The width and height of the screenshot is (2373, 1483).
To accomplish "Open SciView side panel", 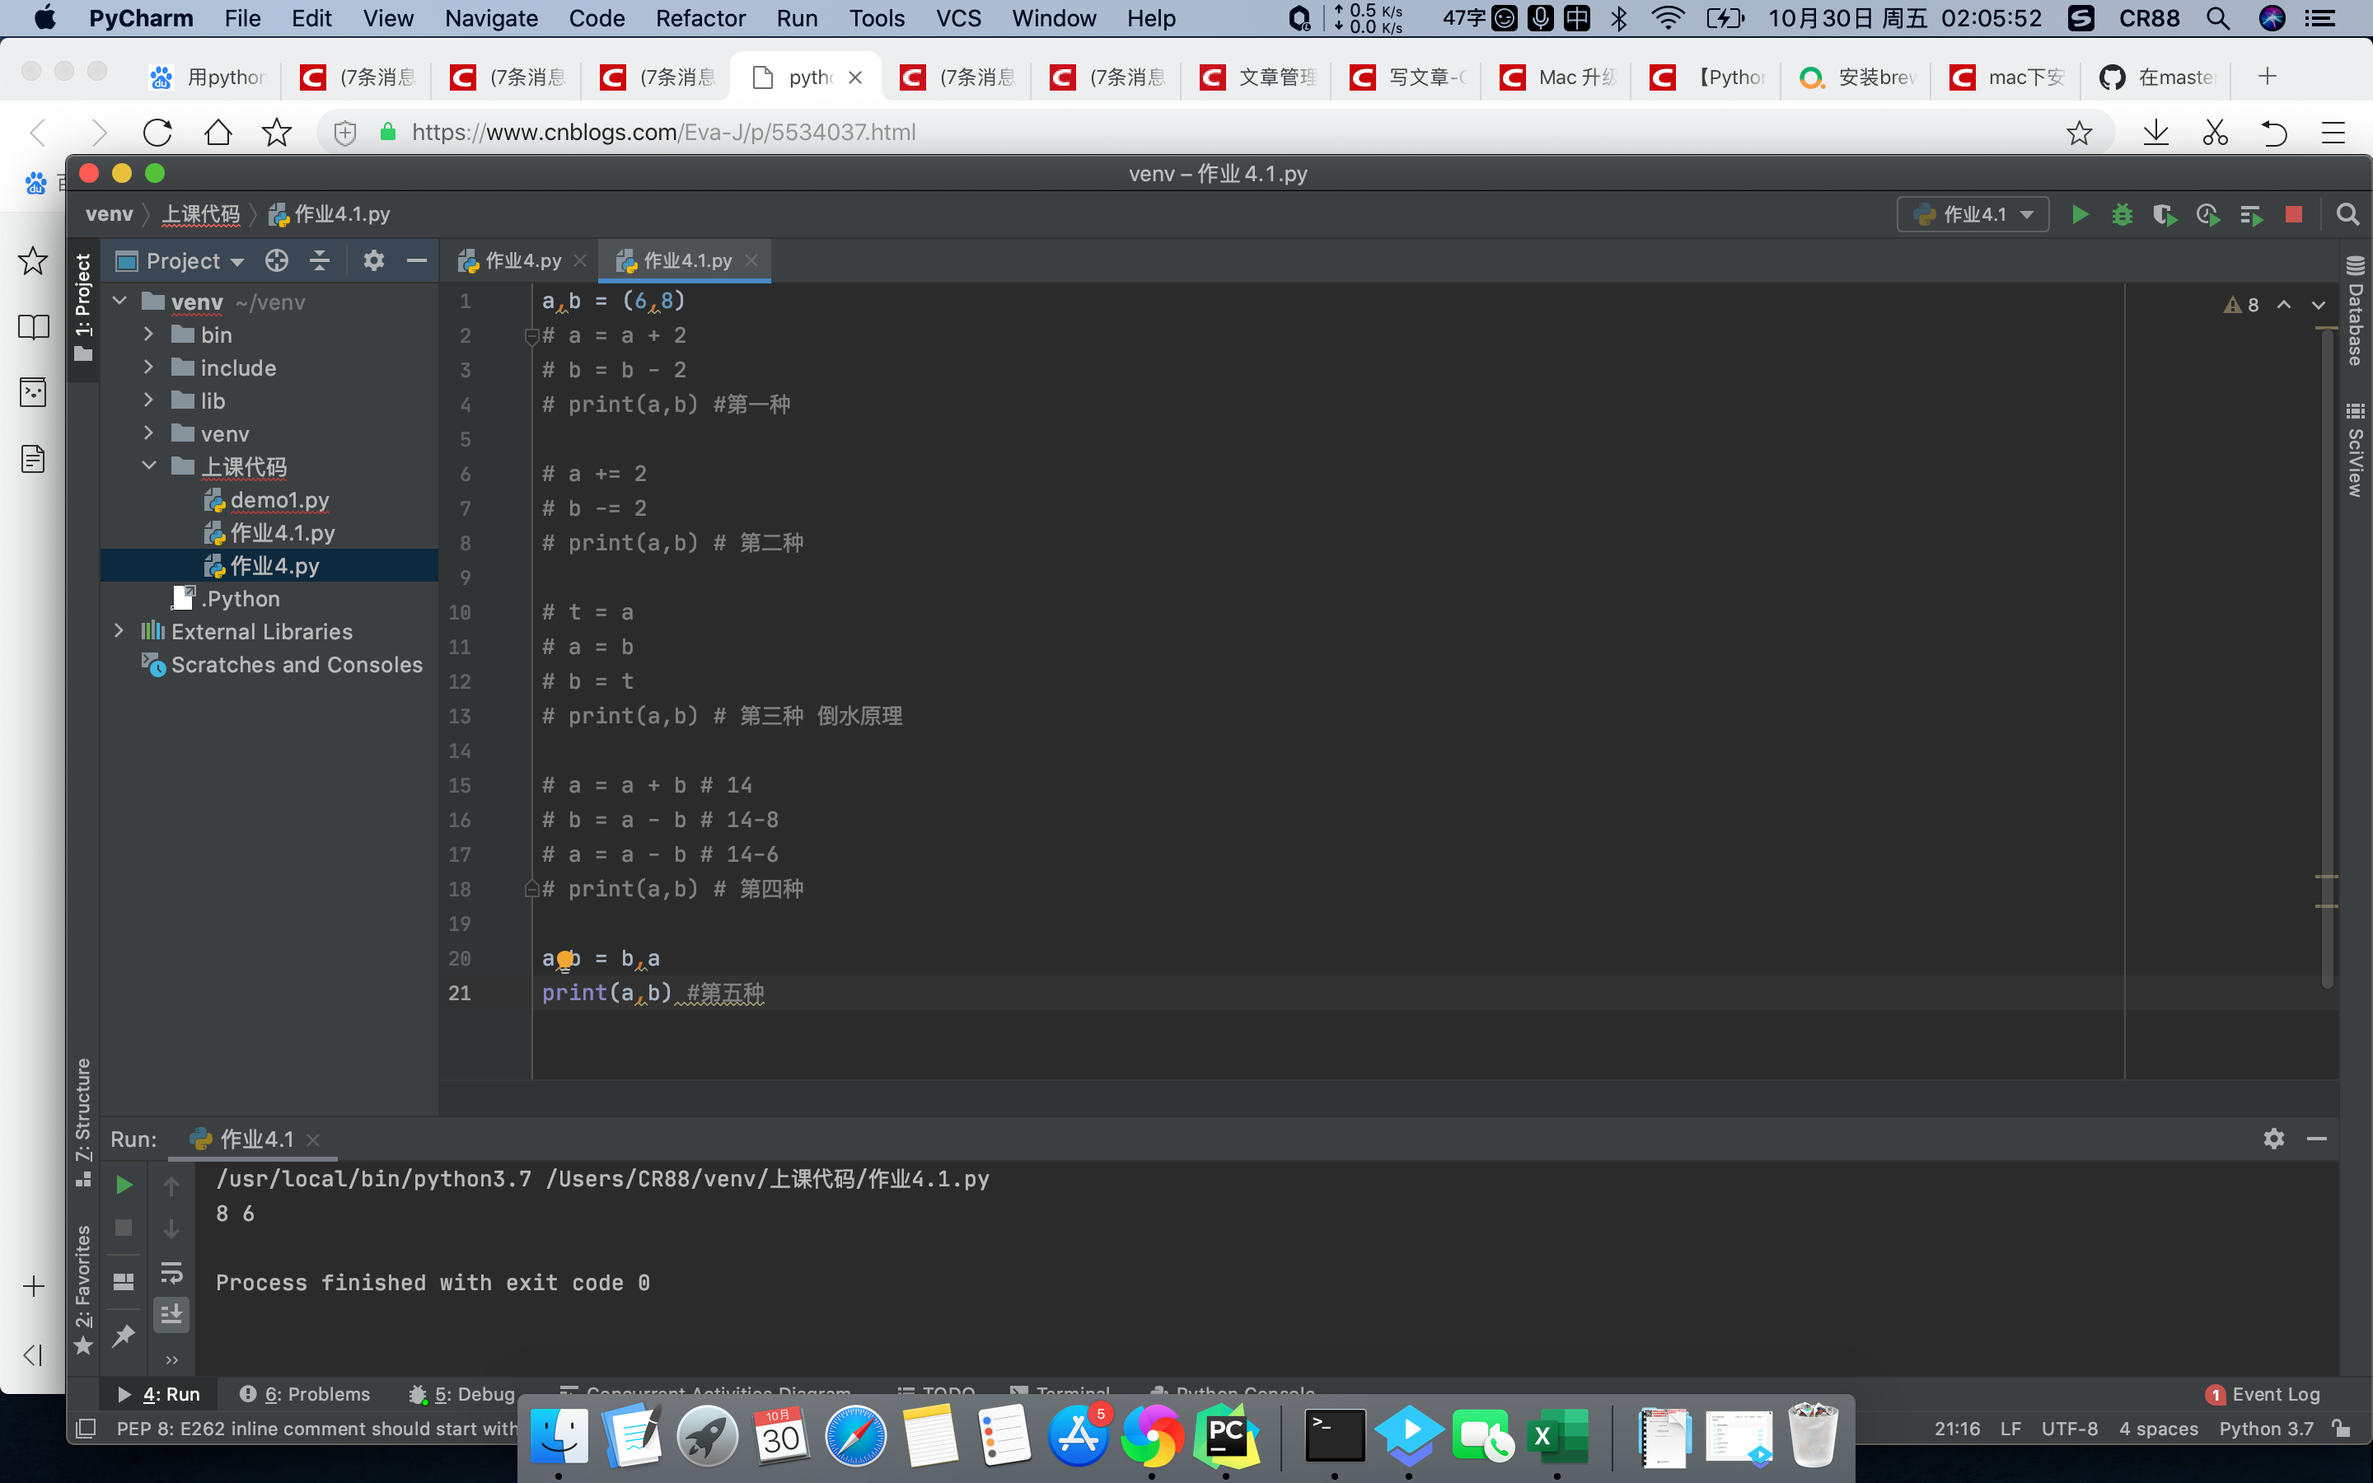I will pyautogui.click(x=2356, y=450).
